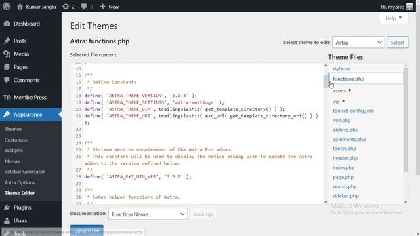Click the Comments bubble icon in sidebar
The image size is (420, 236).
point(7,80)
